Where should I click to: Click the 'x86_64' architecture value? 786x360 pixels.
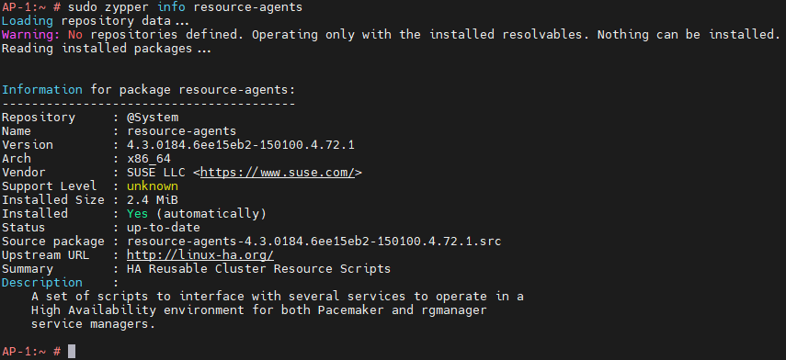149,159
